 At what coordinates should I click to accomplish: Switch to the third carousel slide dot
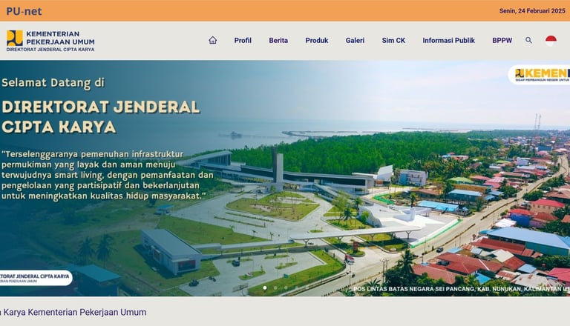(286, 288)
